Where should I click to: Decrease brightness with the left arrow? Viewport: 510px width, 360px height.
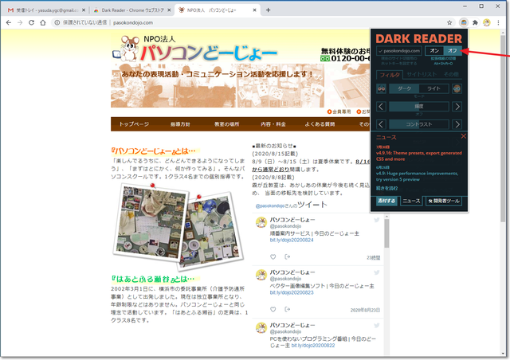381,107
